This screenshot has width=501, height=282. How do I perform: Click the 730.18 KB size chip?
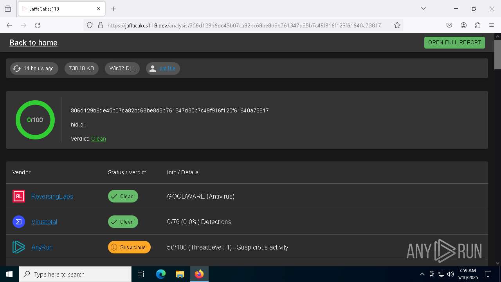[x=81, y=68]
